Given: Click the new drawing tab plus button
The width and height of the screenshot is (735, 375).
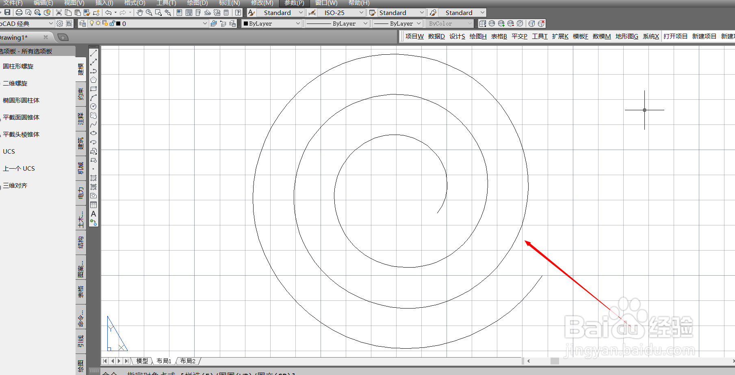Looking at the screenshot, I should click(63, 37).
